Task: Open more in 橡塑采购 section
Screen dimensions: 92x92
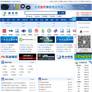Action: (x=69, y=79)
